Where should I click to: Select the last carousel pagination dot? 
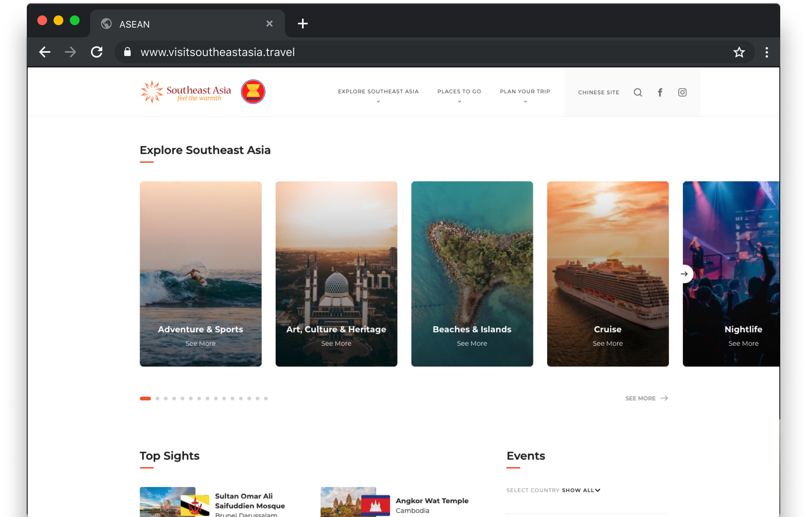[266, 399]
